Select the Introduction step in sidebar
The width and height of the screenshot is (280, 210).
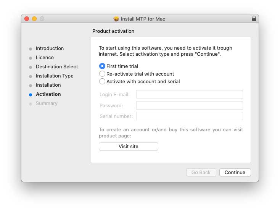50,48
